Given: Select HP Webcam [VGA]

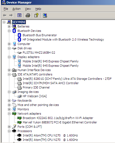Looking at the screenshot, I should (35, 96).
